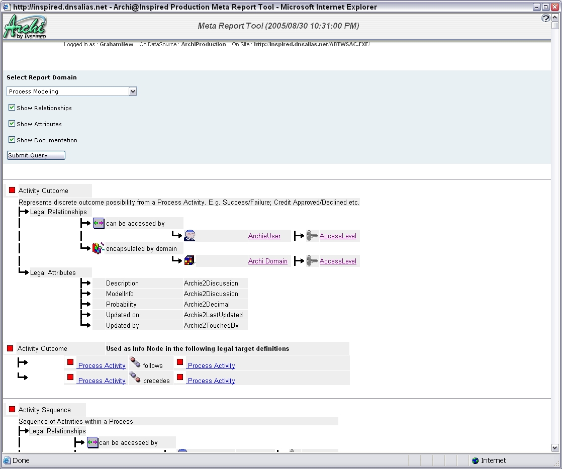562x469 pixels.
Task: Follow the AccessLevel link next to Archi Domain
Action: pos(338,261)
